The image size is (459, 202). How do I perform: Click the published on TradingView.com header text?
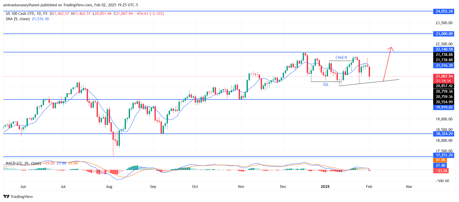(x=71, y=5)
